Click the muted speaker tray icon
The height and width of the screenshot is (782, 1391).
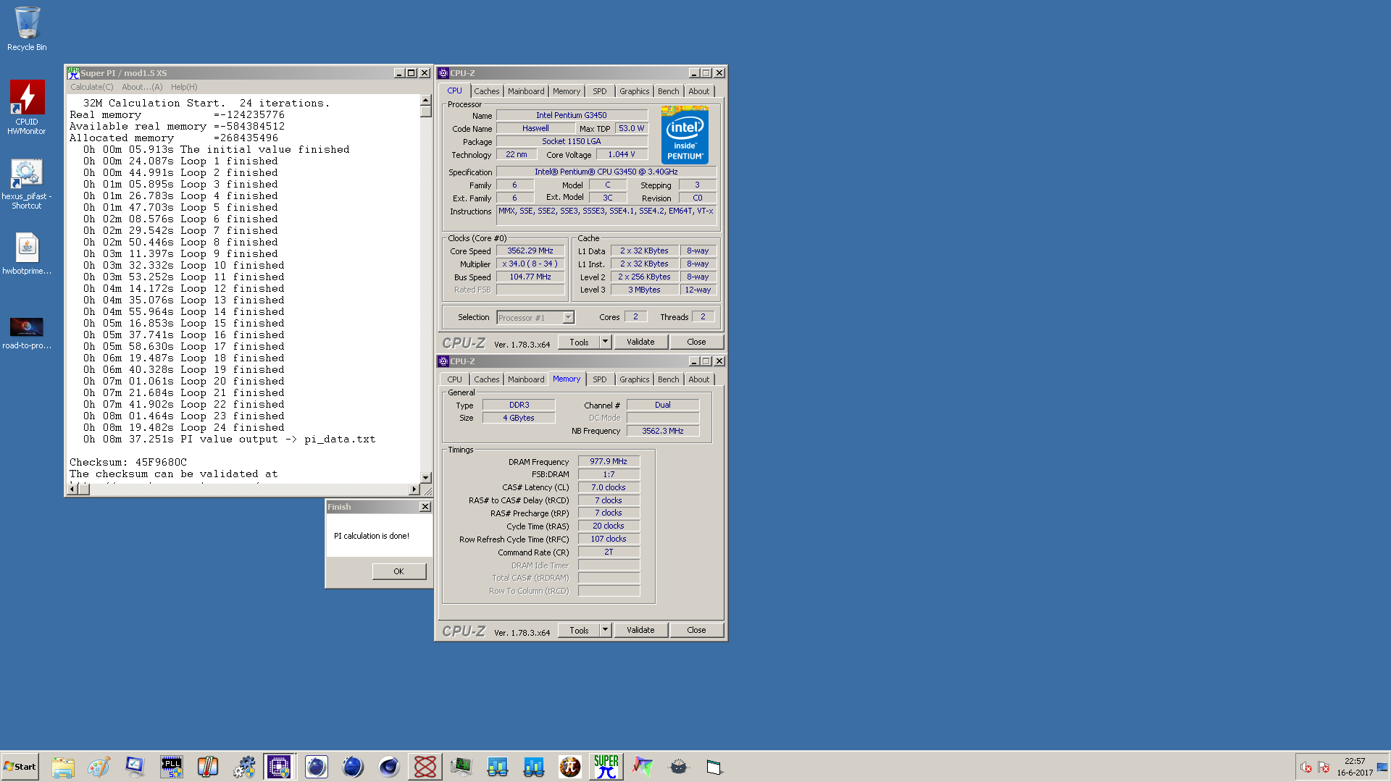[x=1306, y=768]
